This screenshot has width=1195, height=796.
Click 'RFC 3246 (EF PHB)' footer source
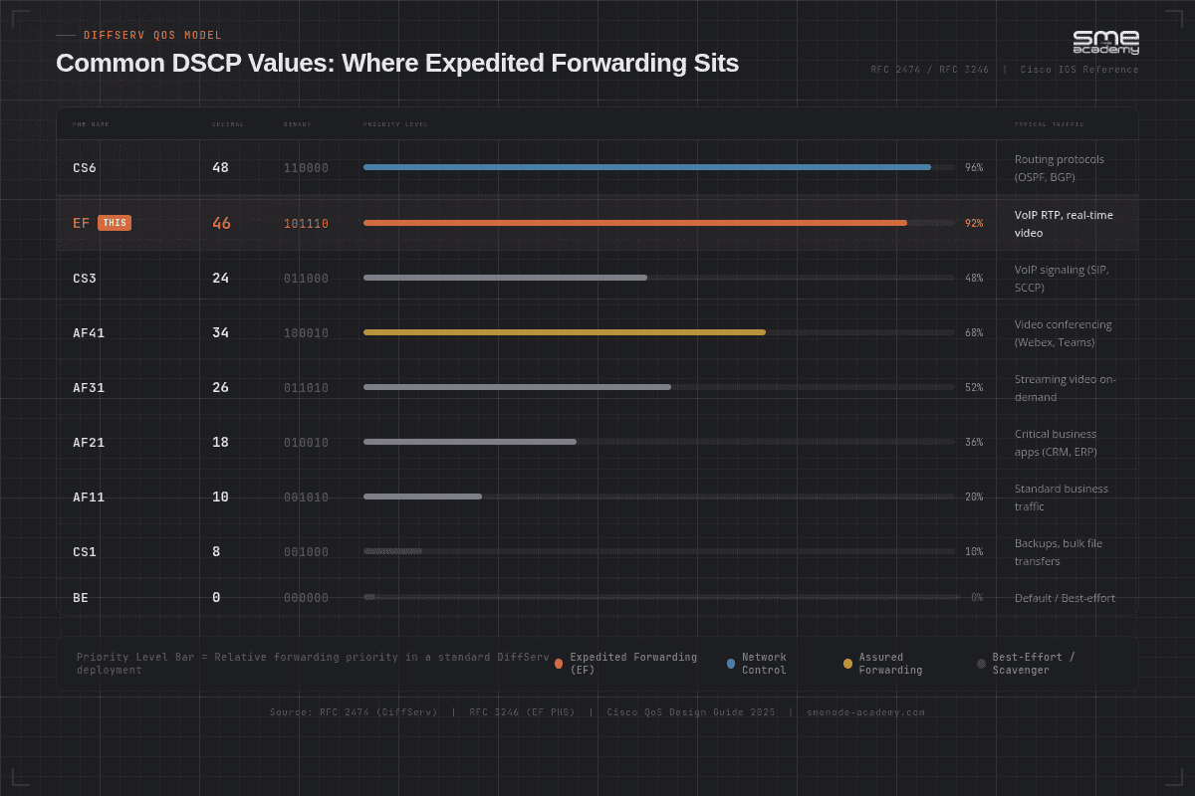pos(523,712)
